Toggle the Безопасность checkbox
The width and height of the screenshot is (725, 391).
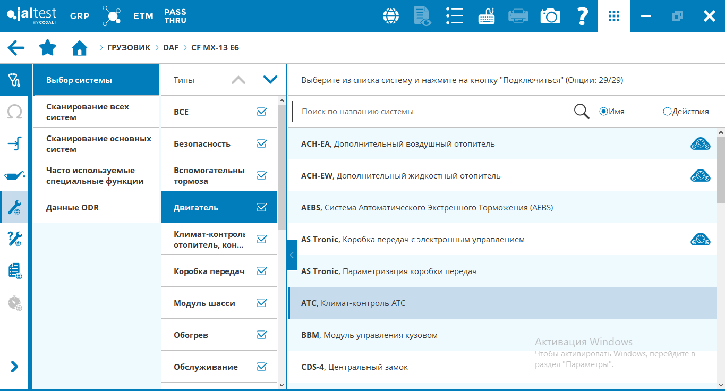coord(261,143)
